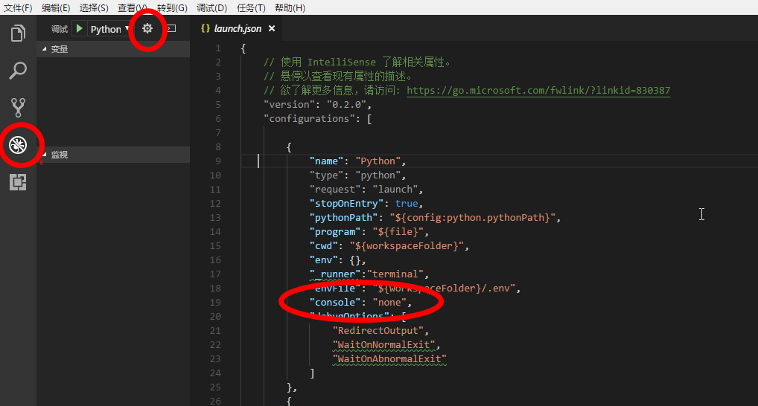
Task: Click the "WaitOnAbnormalExit" option
Action: (x=389, y=358)
